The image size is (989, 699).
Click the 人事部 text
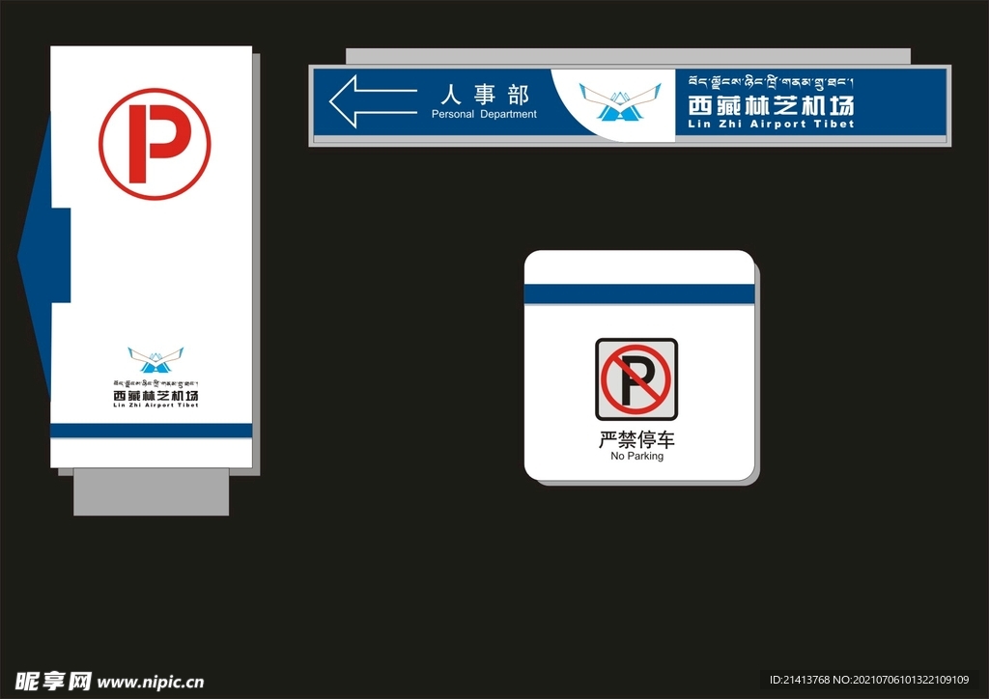pyautogui.click(x=485, y=95)
